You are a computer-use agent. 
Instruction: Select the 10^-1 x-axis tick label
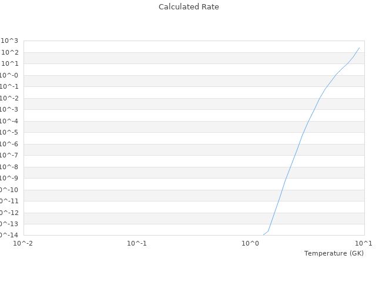137,243
